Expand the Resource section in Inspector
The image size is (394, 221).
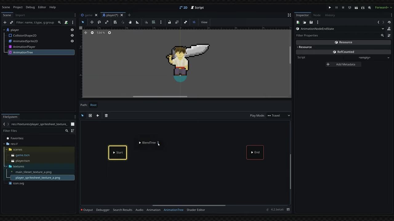click(305, 47)
